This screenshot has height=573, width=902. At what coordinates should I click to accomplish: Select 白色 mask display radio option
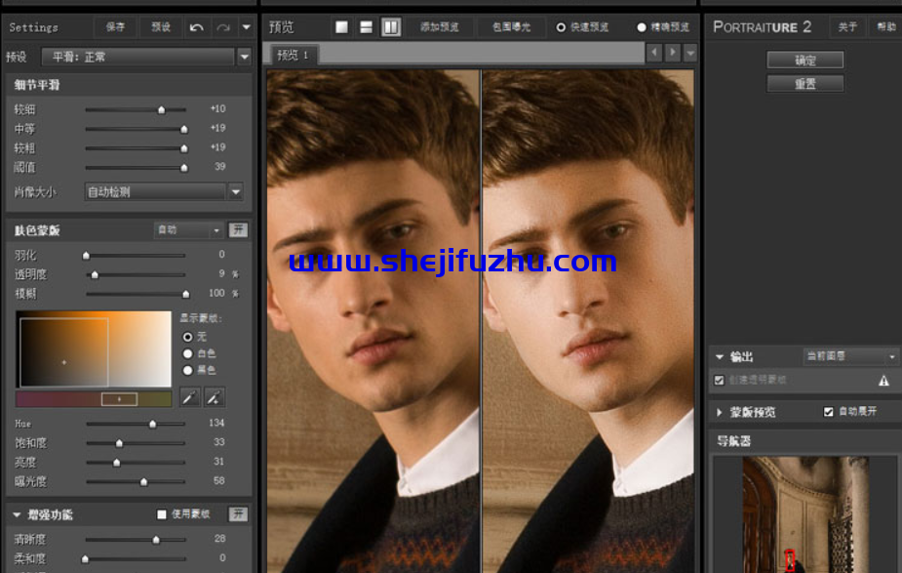[188, 353]
